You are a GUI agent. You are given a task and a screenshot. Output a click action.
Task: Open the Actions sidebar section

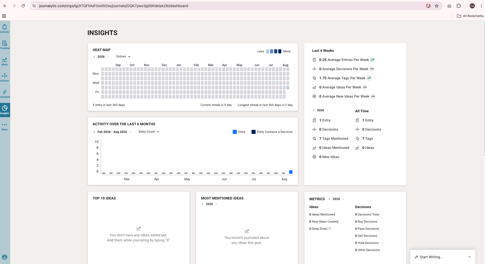tap(5, 77)
